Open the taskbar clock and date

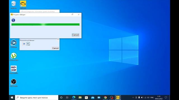pyautogui.click(x=159, y=97)
